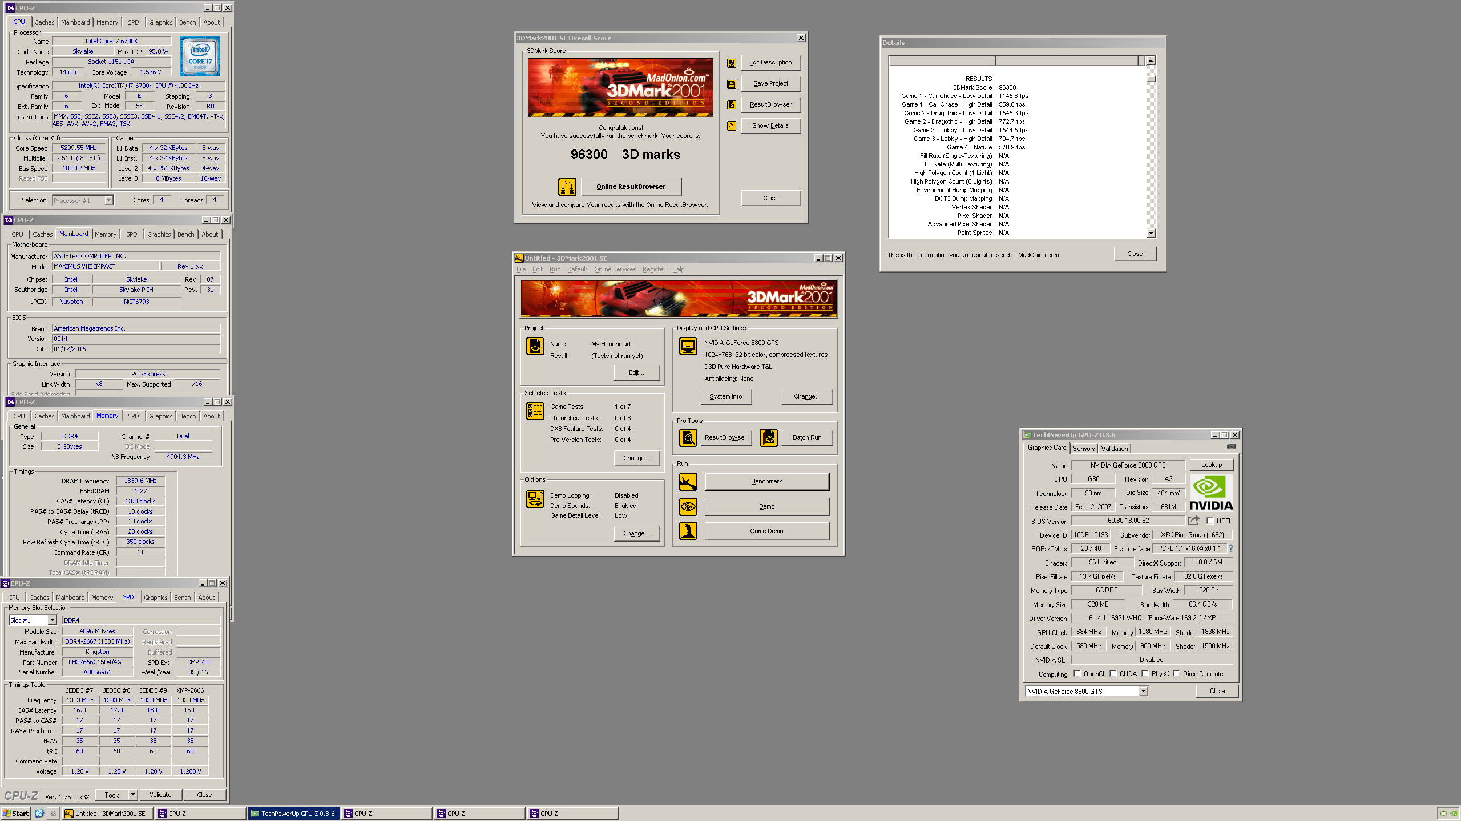The image size is (1461, 821).
Task: Toggle the DirectCompute checkbox
Action: [x=1176, y=674]
